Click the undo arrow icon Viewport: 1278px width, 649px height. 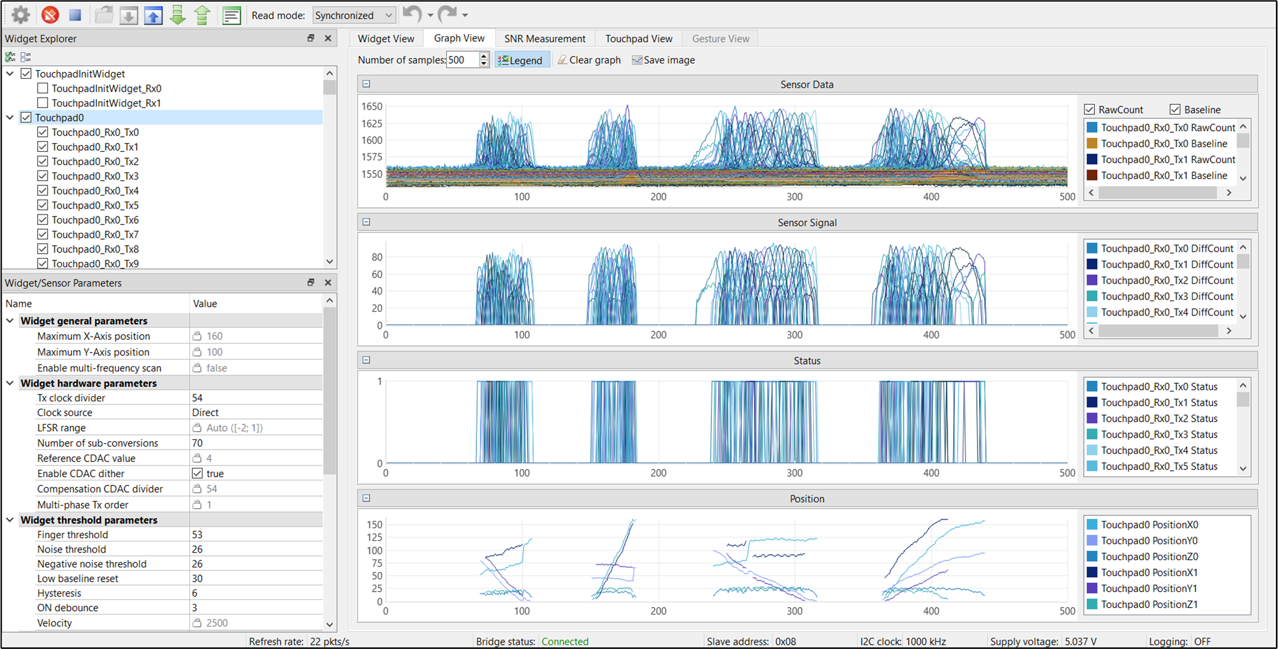click(x=412, y=14)
